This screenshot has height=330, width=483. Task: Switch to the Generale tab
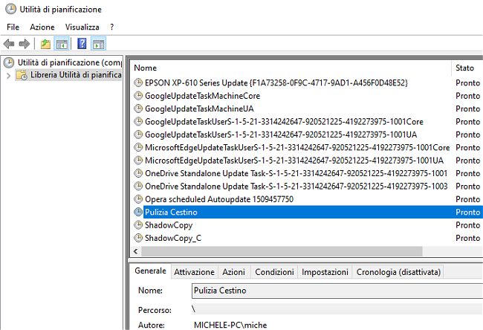click(x=150, y=271)
